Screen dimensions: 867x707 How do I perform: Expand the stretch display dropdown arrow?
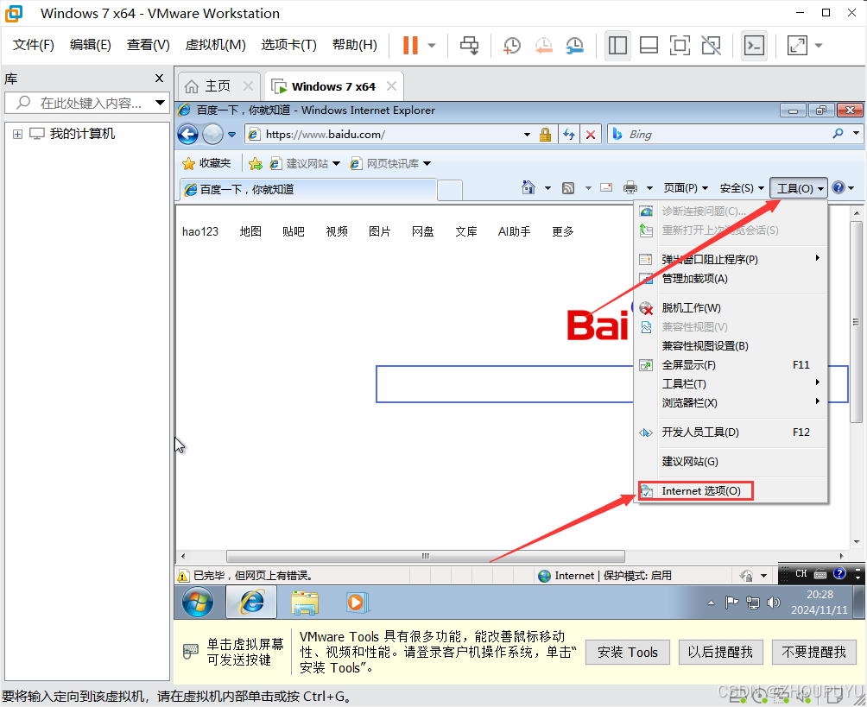[x=819, y=46]
